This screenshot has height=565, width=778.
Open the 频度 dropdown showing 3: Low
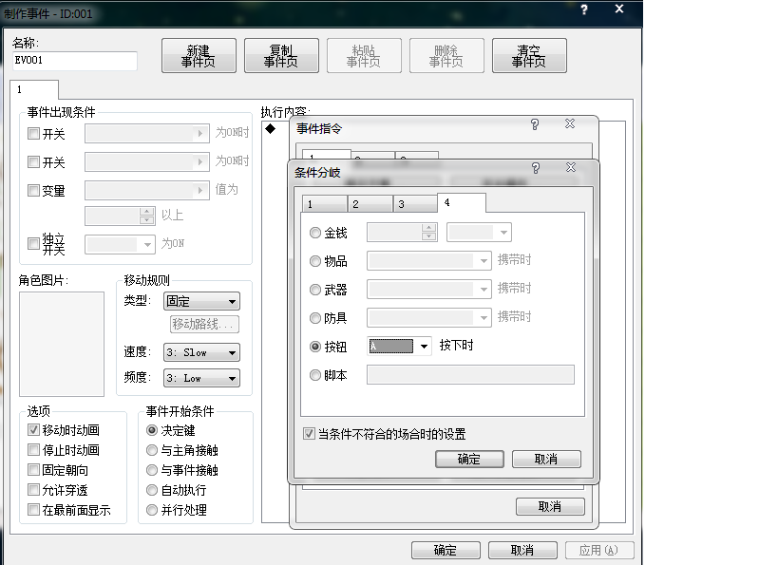201,378
